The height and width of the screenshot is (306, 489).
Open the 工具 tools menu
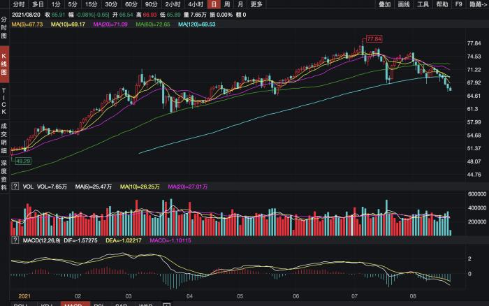click(423, 4)
